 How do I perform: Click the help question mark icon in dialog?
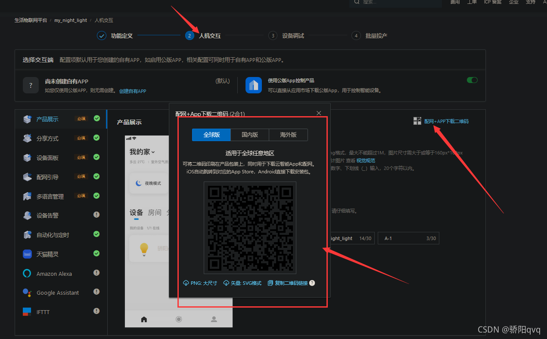click(312, 283)
